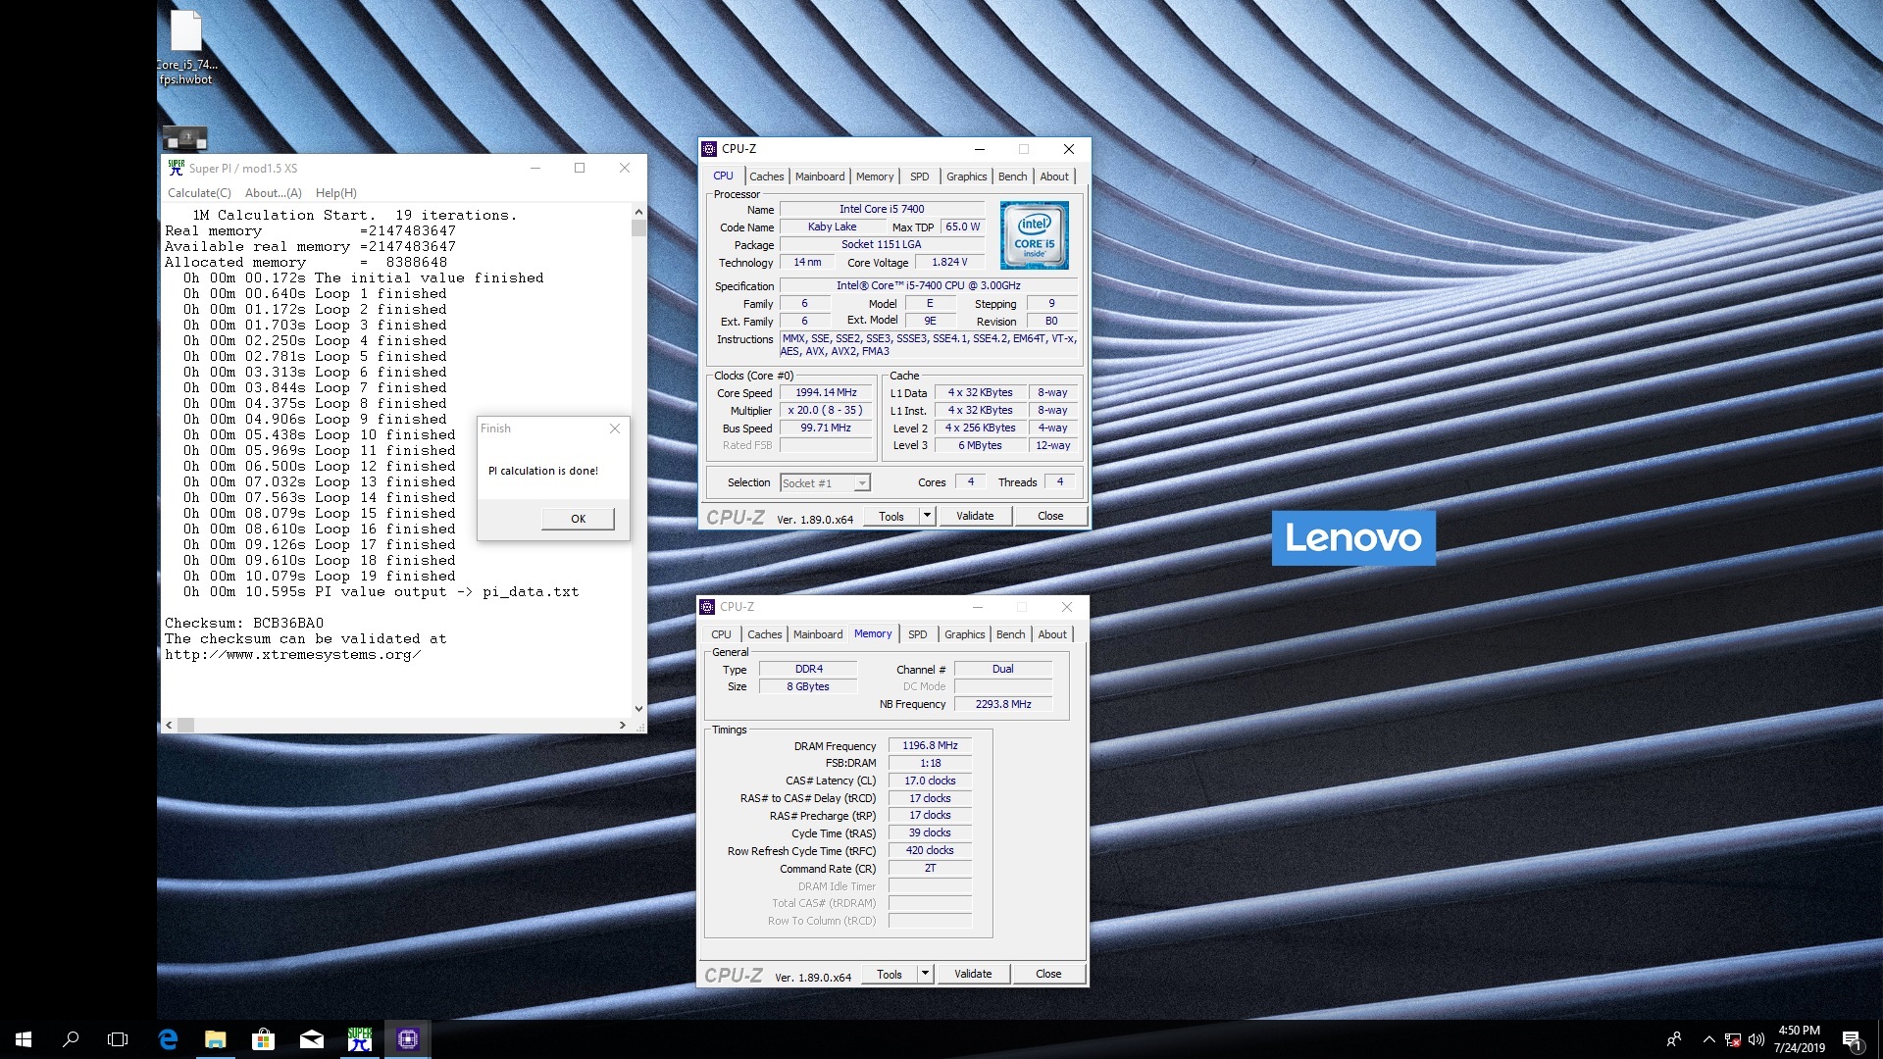The height and width of the screenshot is (1059, 1883).
Task: Click the Core Speed 1994.14 MHz field
Action: pyautogui.click(x=826, y=392)
